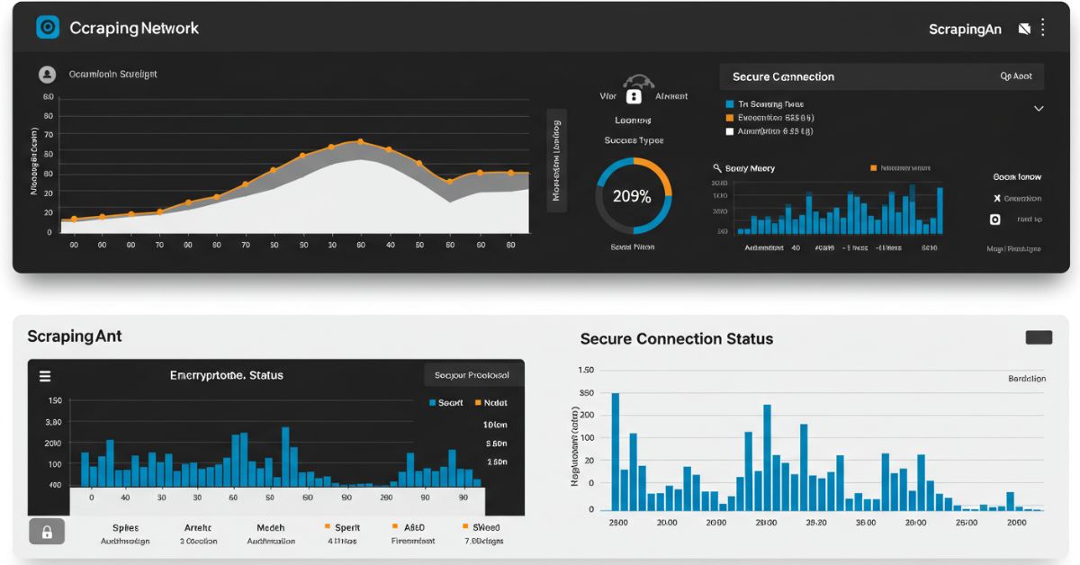Click the Berdation label above light chart
Viewport: 1080px width, 565px height.
1027,379
